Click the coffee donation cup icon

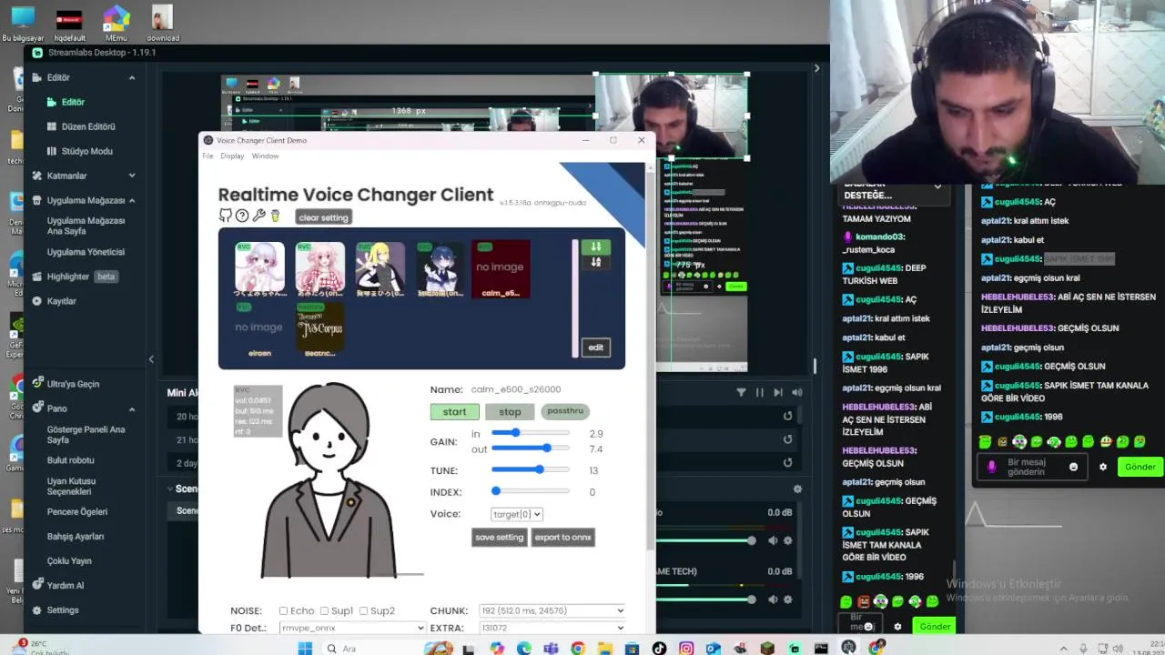tap(275, 217)
